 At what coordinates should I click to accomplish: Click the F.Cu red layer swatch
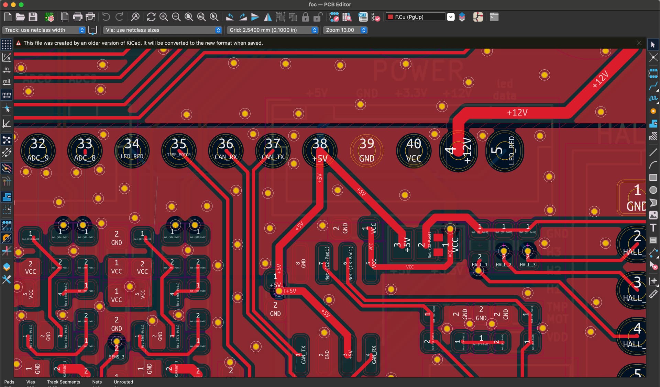pyautogui.click(x=390, y=17)
